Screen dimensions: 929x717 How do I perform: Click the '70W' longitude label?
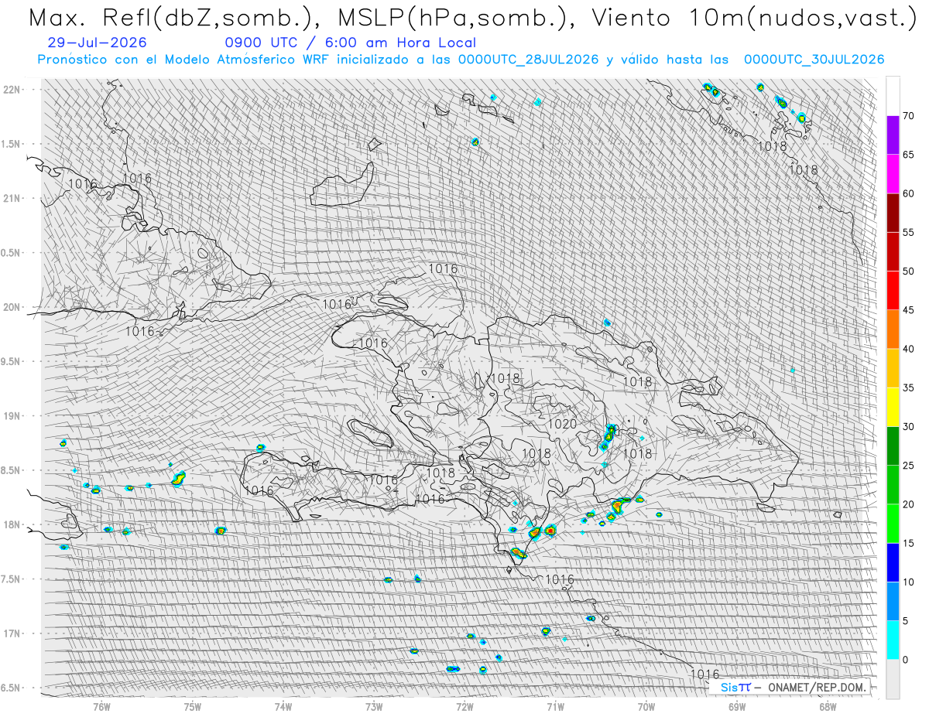646,708
